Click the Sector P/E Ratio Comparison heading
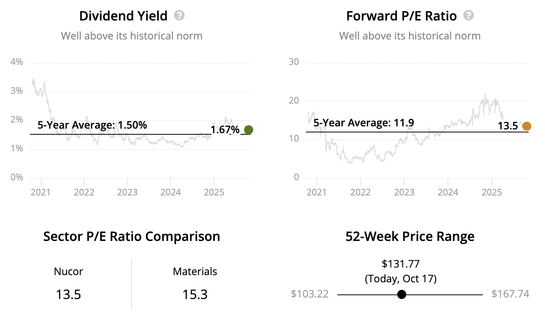The image size is (545, 321). click(132, 236)
